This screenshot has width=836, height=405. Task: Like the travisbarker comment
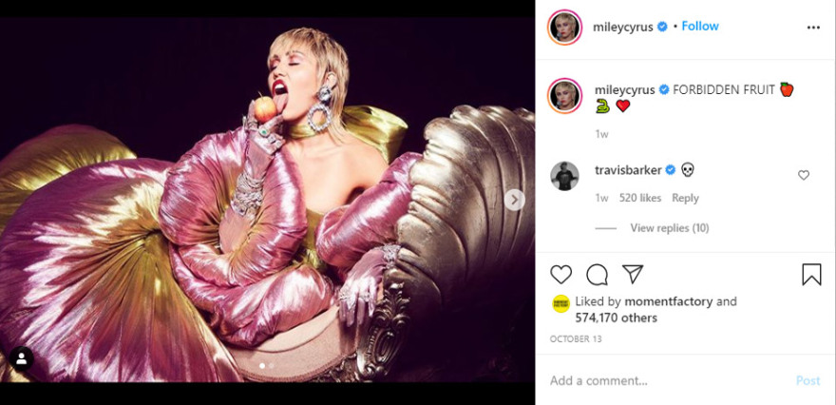coord(804,175)
